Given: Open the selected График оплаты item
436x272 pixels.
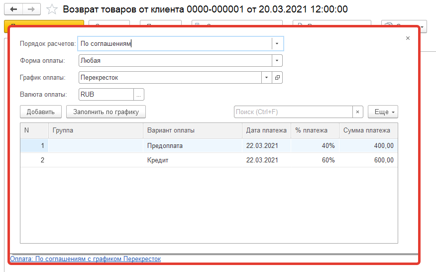Looking at the screenshot, I should tap(278, 78).
